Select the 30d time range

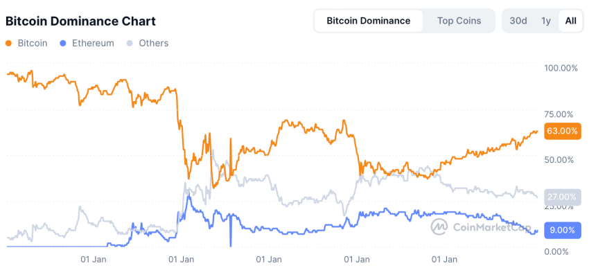pyautogui.click(x=518, y=21)
